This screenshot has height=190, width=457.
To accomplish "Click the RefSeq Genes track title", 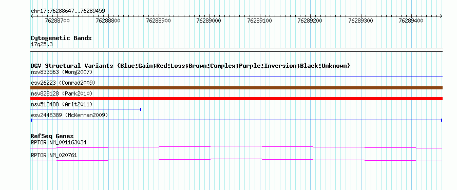I will coord(52,136).
